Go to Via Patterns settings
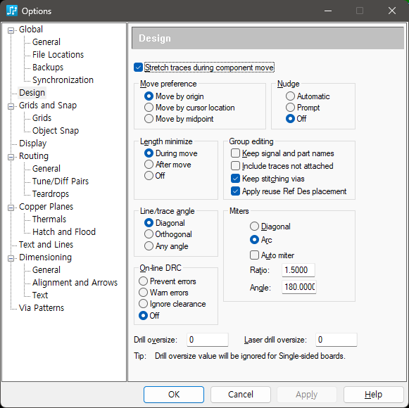 [x=42, y=308]
